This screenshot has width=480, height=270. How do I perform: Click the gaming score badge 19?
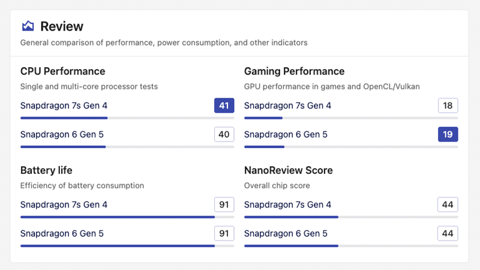[448, 134]
